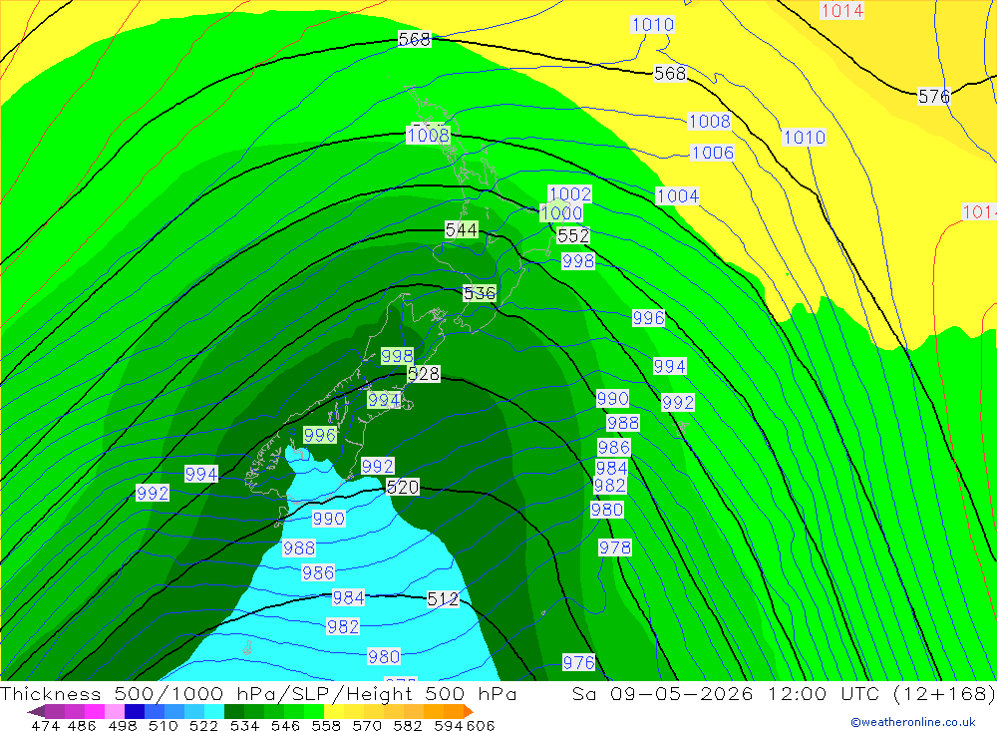Click the legend value '522'
Screen dimensions: 997x731
203,725
